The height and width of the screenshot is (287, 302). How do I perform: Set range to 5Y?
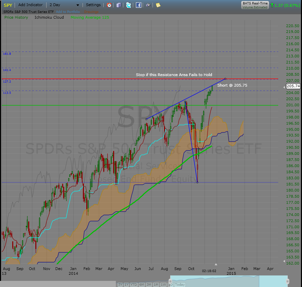[120, 285]
